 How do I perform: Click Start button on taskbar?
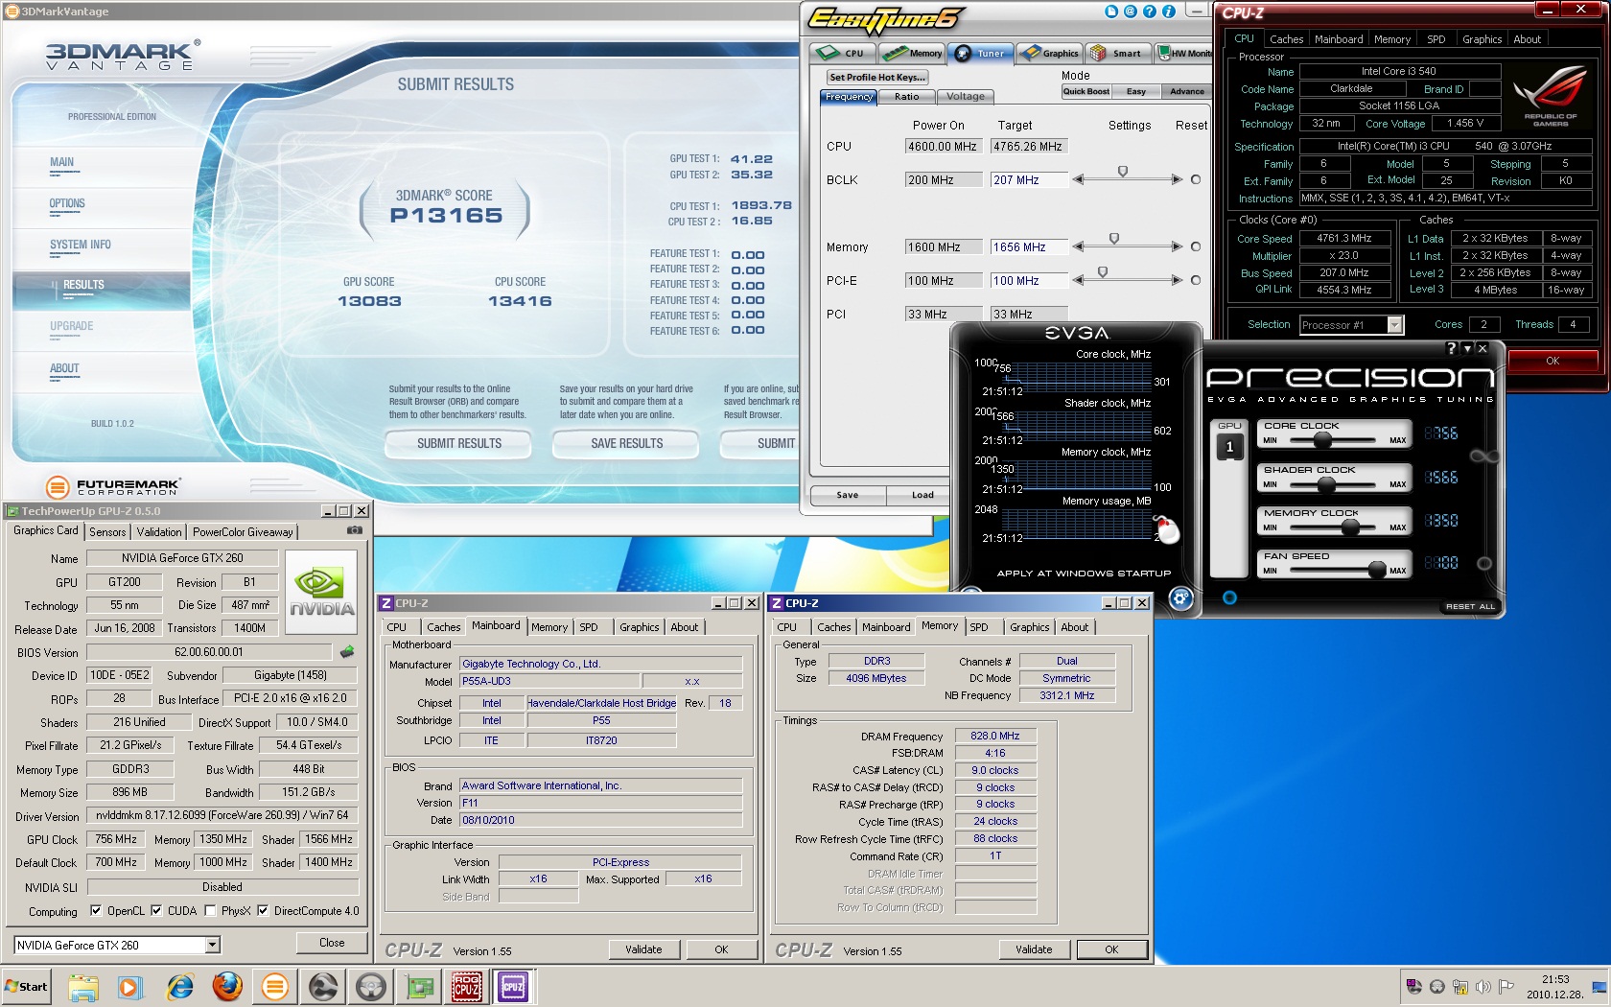coord(27,986)
